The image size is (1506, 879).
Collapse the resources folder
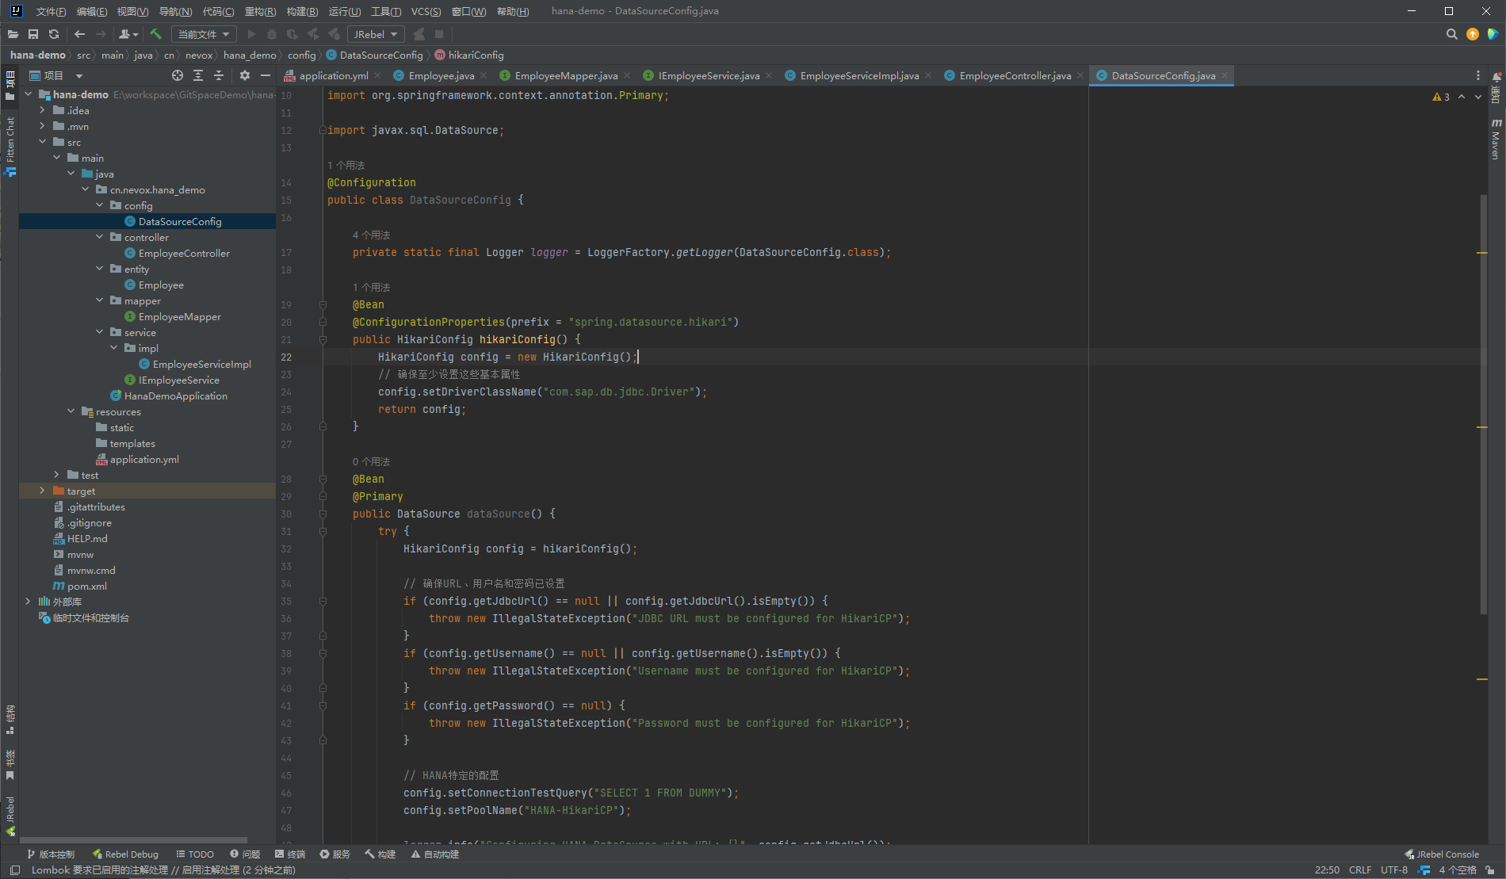click(x=71, y=411)
